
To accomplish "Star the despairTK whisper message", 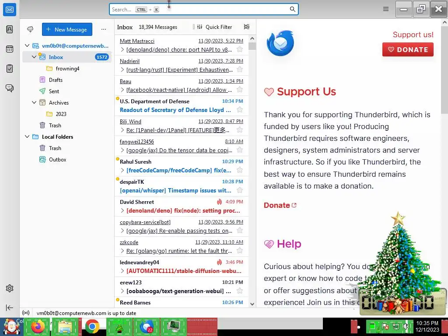I will click(x=240, y=190).
